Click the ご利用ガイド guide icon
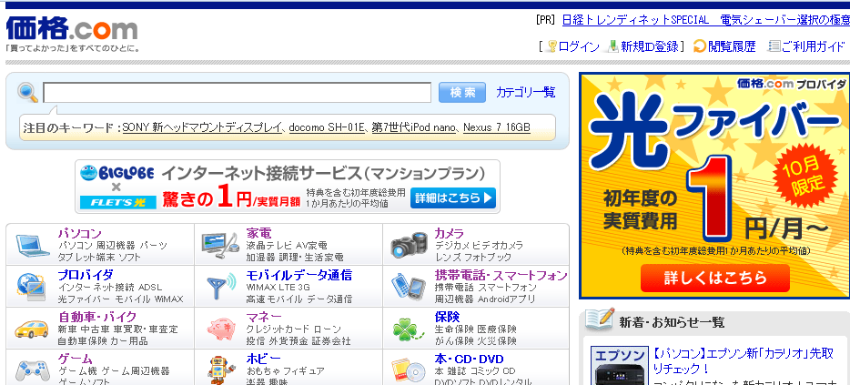Image resolution: width=850 pixels, height=385 pixels. coord(774,46)
